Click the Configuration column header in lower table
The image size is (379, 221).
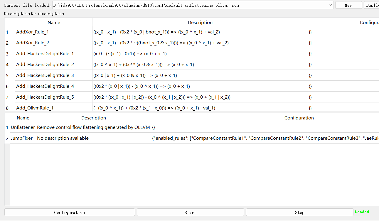[299, 118]
